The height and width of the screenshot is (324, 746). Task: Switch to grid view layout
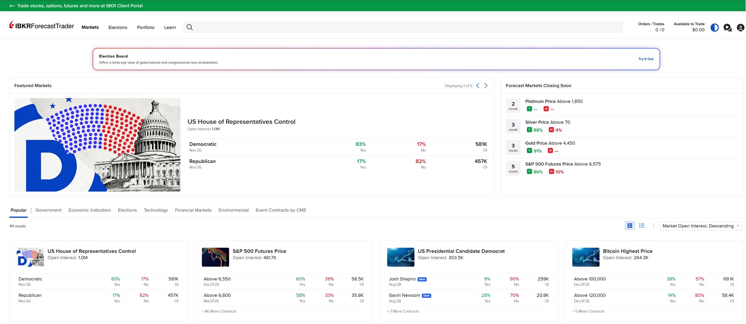(x=630, y=226)
